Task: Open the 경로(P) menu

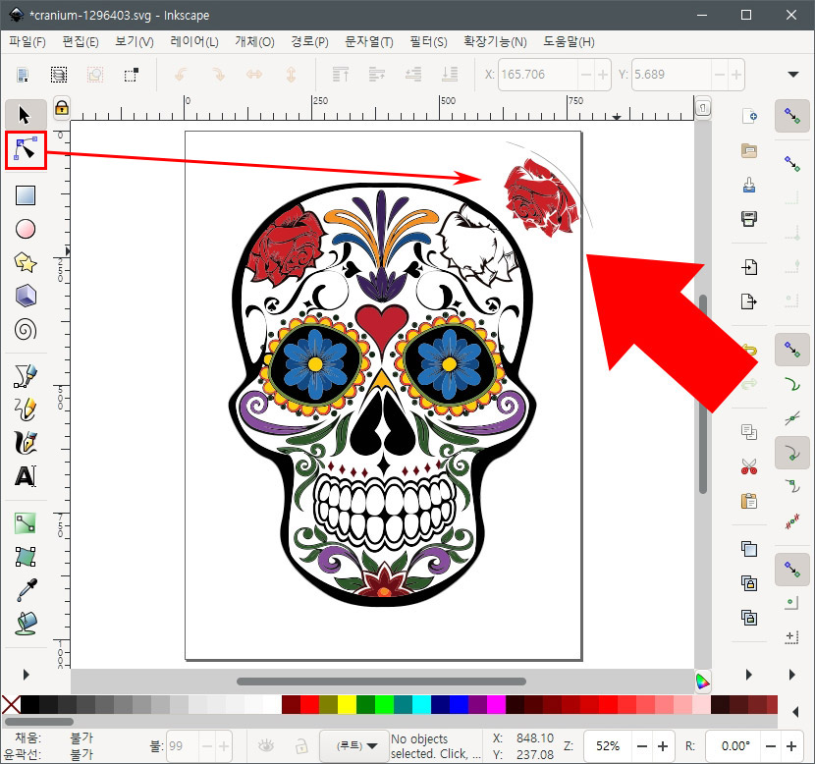Action: point(309,41)
